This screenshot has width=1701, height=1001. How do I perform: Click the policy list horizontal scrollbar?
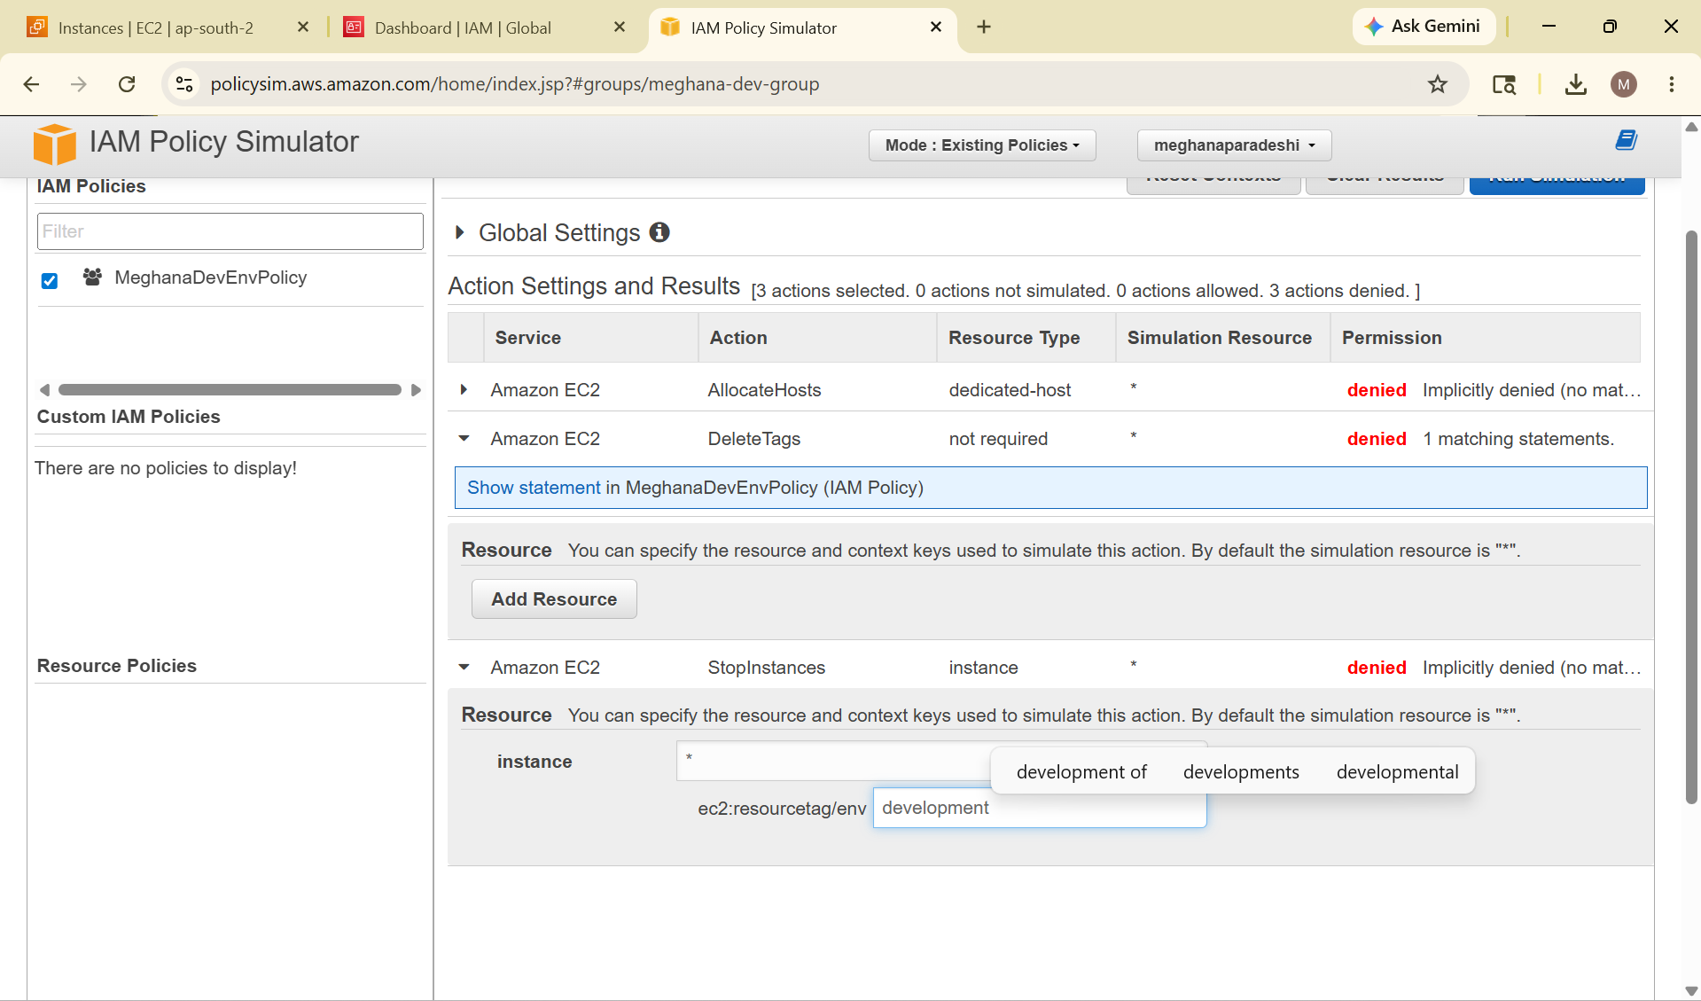pyautogui.click(x=230, y=390)
